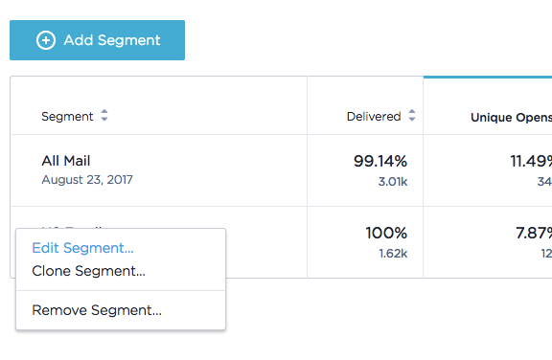
Task: Click the 3.01k delivered count
Action: [x=393, y=182]
